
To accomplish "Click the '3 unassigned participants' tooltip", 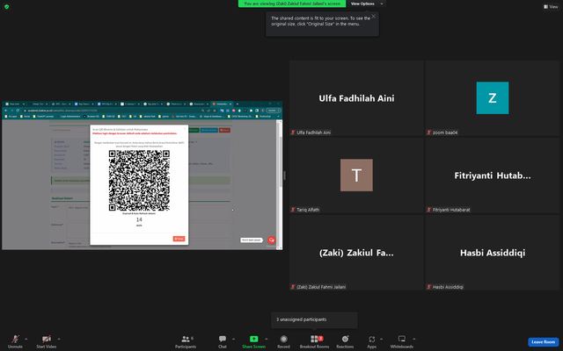I will click(x=314, y=319).
